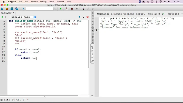Toggle the blue pushpin stick-editor icon
This screenshot has width=183, height=103.
[x=79, y=17]
